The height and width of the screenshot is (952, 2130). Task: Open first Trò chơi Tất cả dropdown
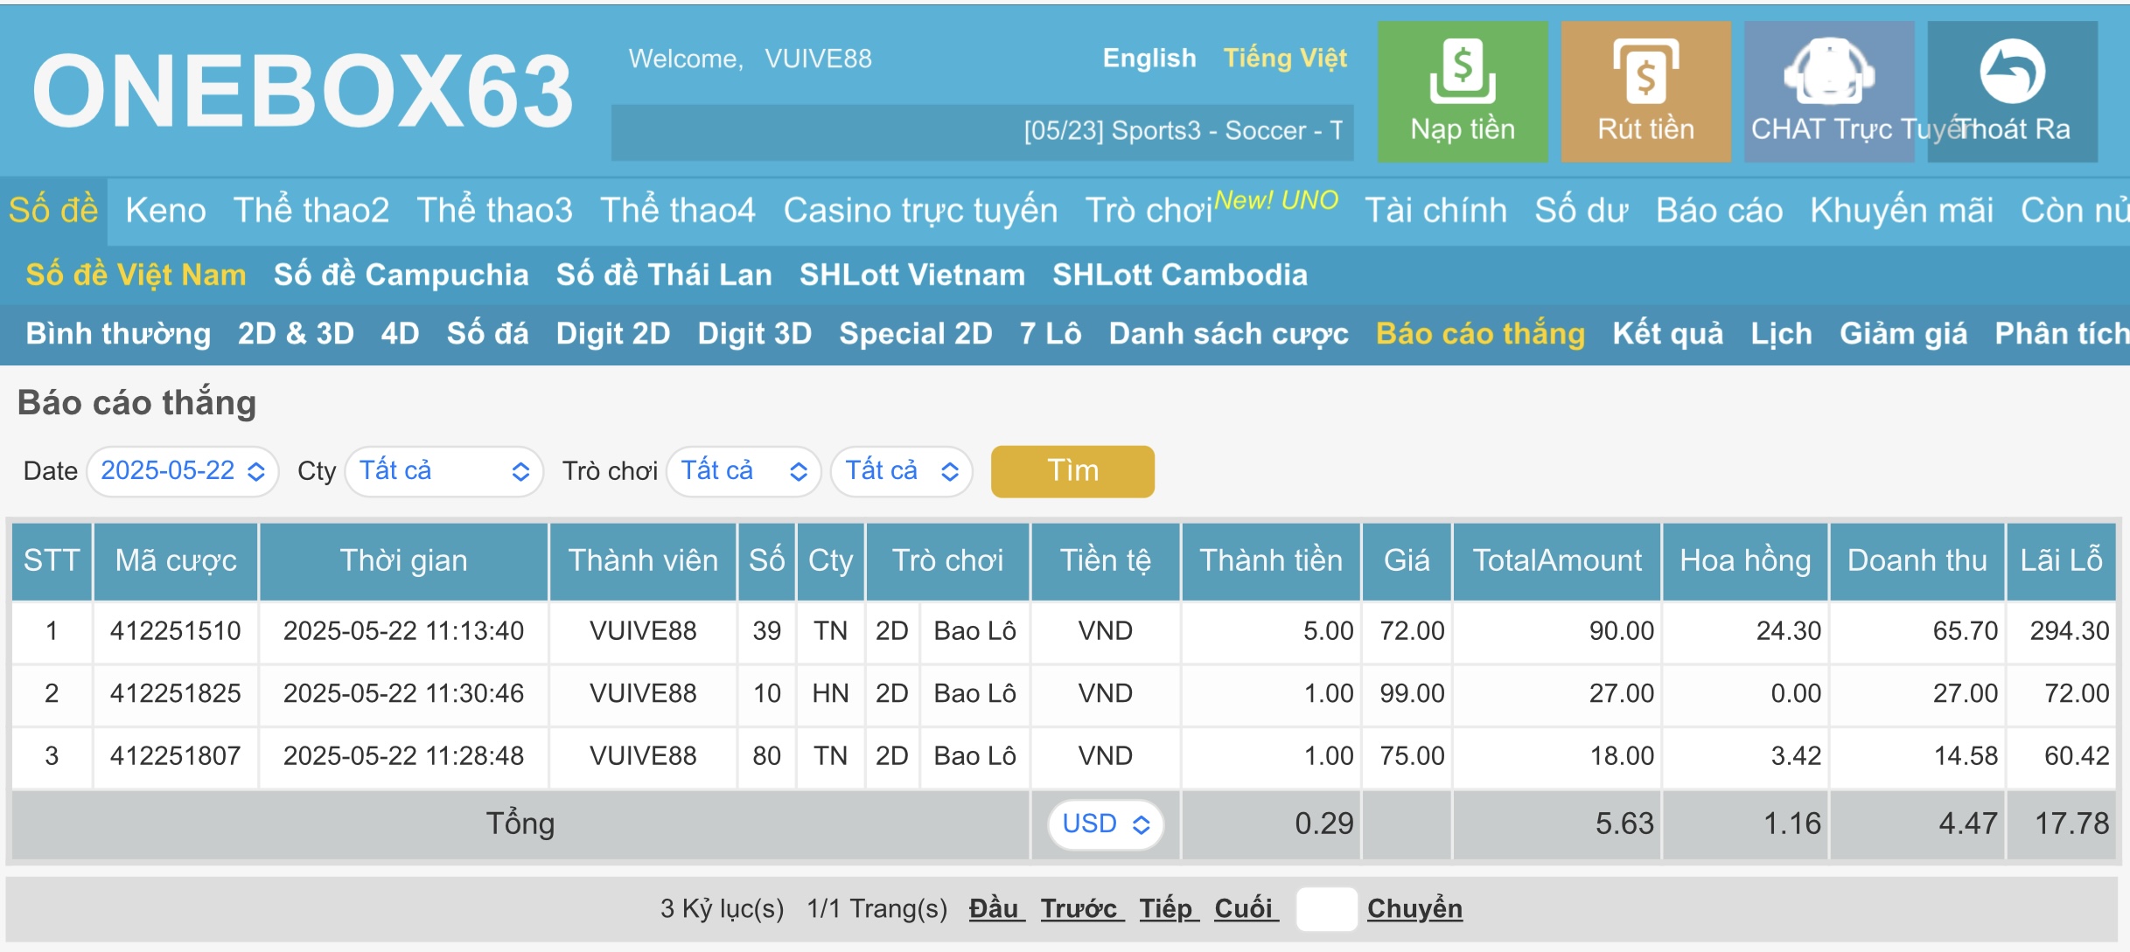[743, 471]
